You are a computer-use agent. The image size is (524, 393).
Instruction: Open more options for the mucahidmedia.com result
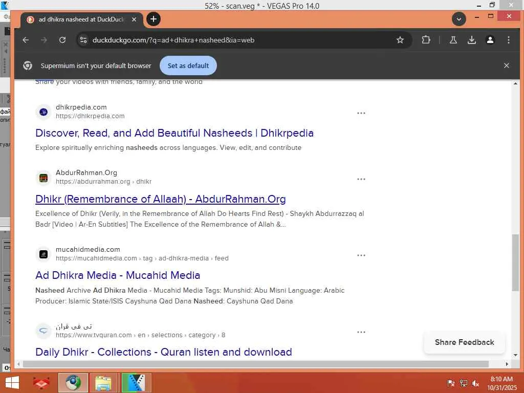coord(361,255)
